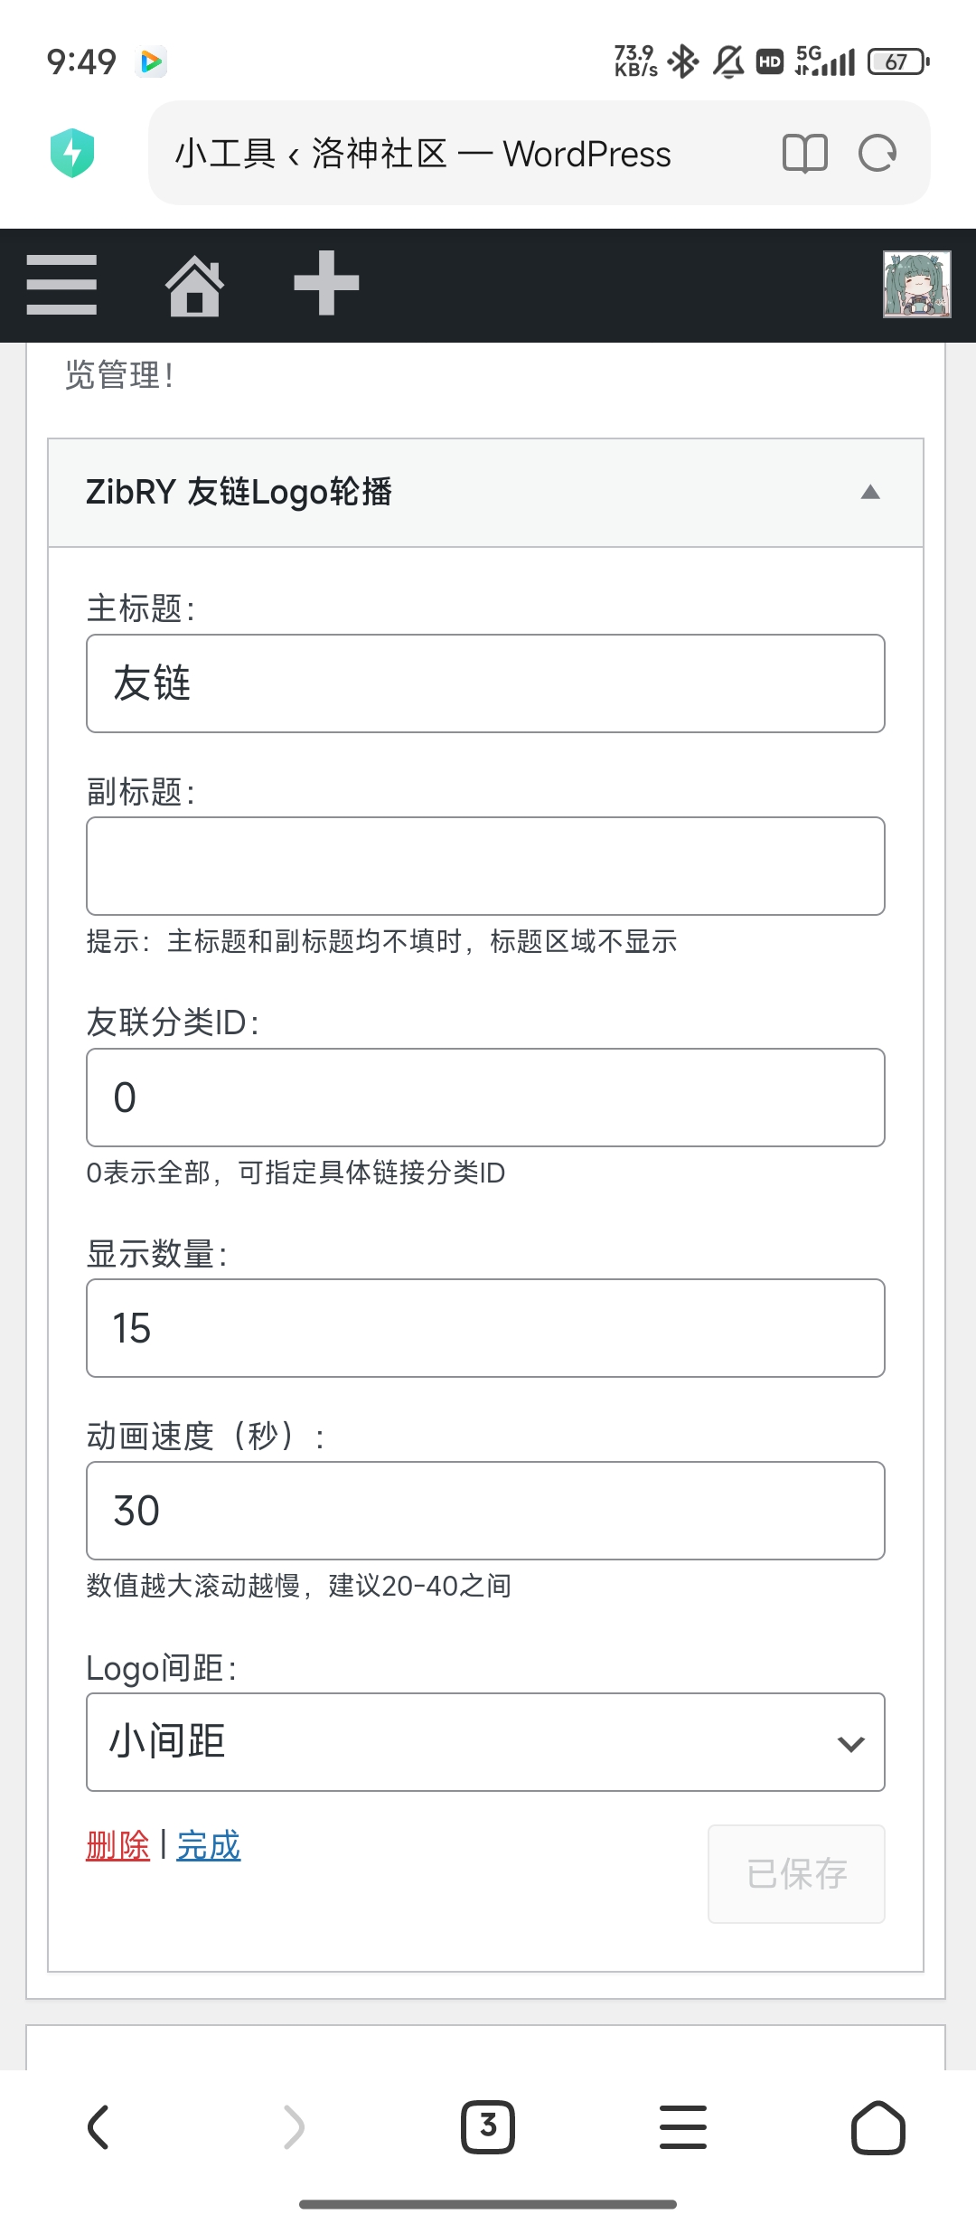Viewport: 976px width, 2224px height.
Task: Tap the page title in the address bar
Action: pos(421,154)
